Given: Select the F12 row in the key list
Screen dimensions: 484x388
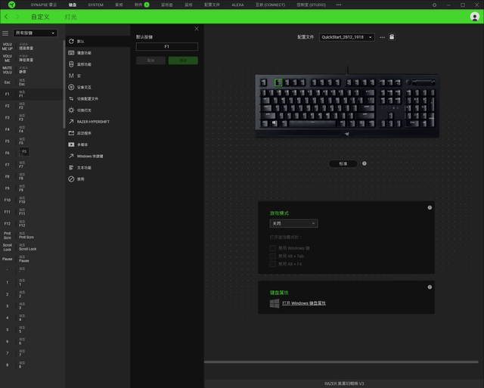Looking at the screenshot, I should tap(32, 224).
